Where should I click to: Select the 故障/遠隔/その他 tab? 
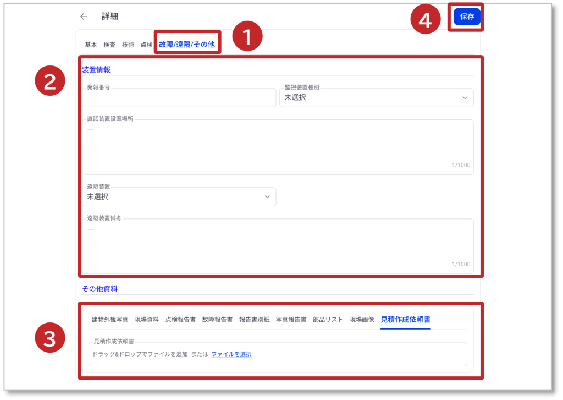[x=187, y=44]
